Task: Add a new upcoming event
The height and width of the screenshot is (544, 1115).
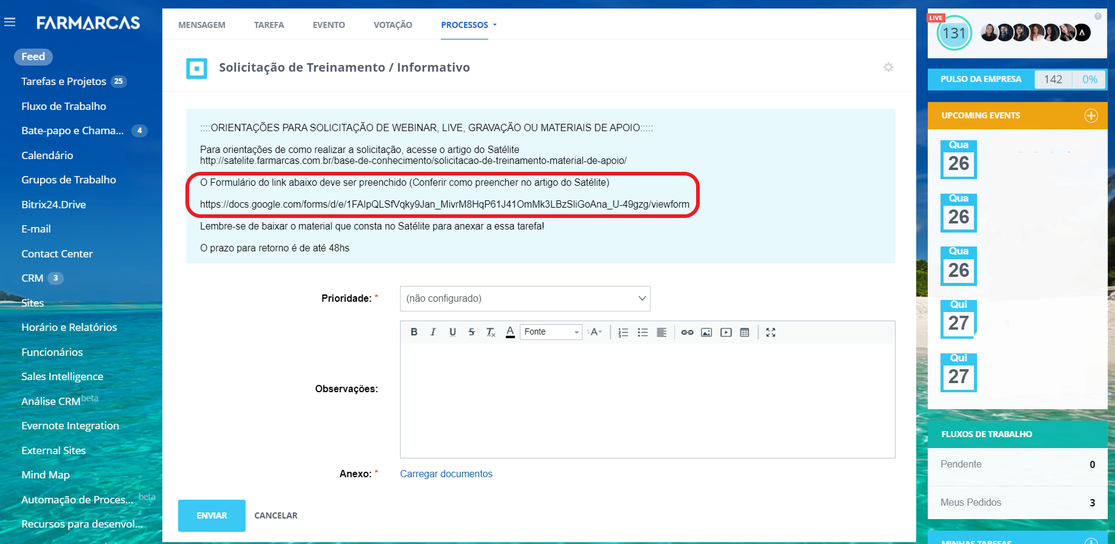Action: [1091, 115]
